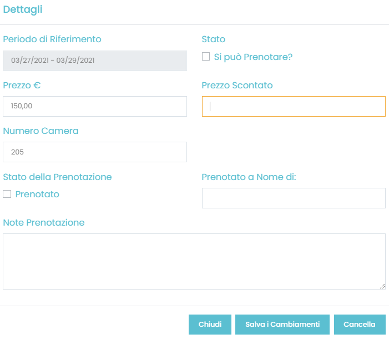Grab the Note Prenotazione textarea resize handle
Screen dimensions: 389x339
382,286
